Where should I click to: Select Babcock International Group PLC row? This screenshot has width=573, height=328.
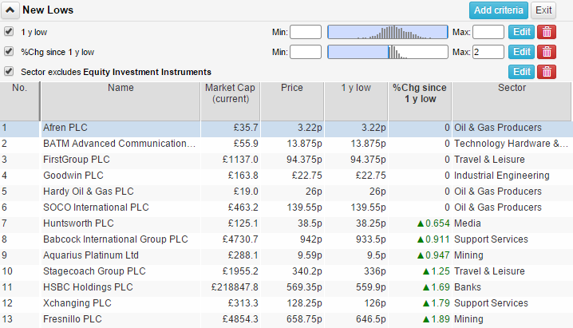[286, 239]
